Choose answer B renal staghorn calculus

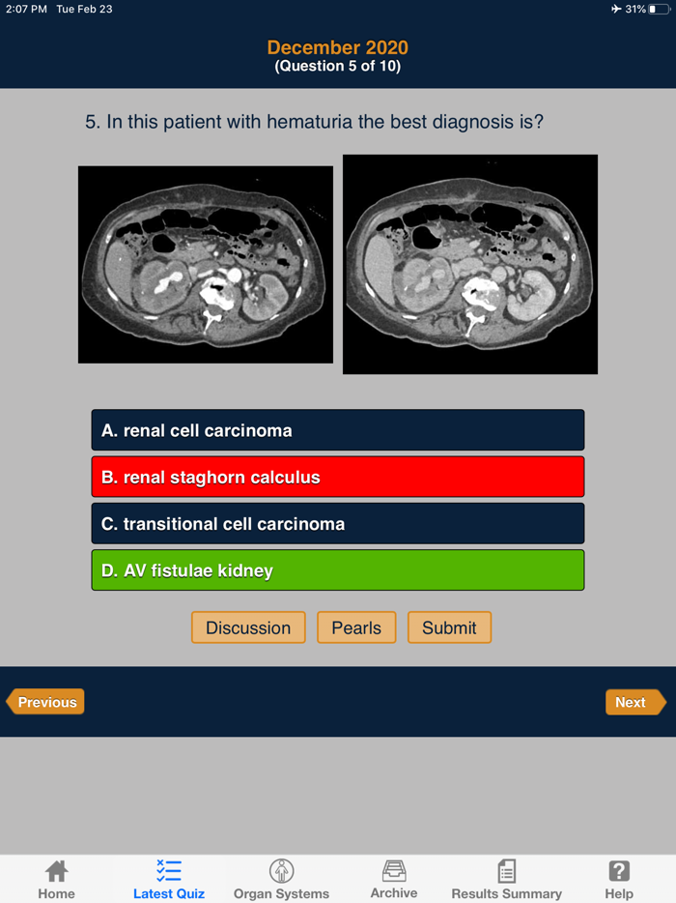[338, 477]
